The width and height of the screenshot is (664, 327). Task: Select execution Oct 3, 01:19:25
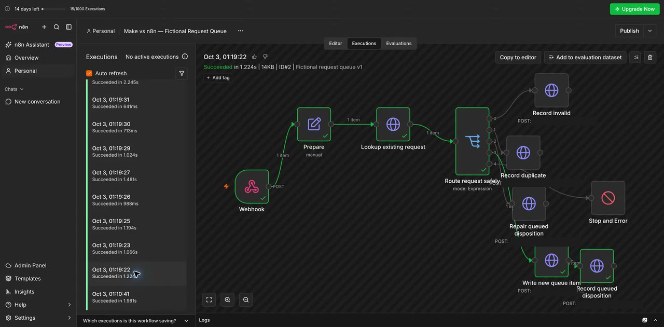136,224
